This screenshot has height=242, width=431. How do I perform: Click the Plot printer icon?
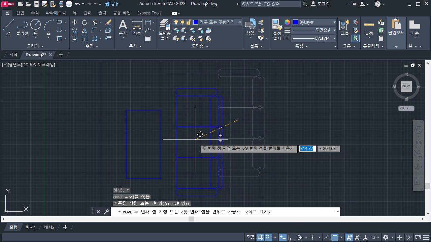(x=69, y=4)
